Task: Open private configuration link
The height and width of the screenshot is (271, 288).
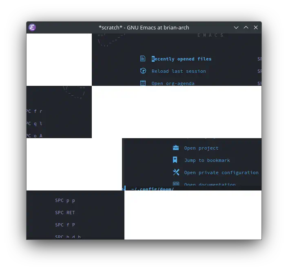Action: (x=222, y=172)
